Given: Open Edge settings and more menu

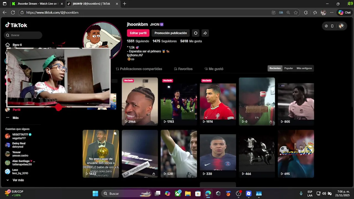Looking at the screenshot, I should coord(332,12).
